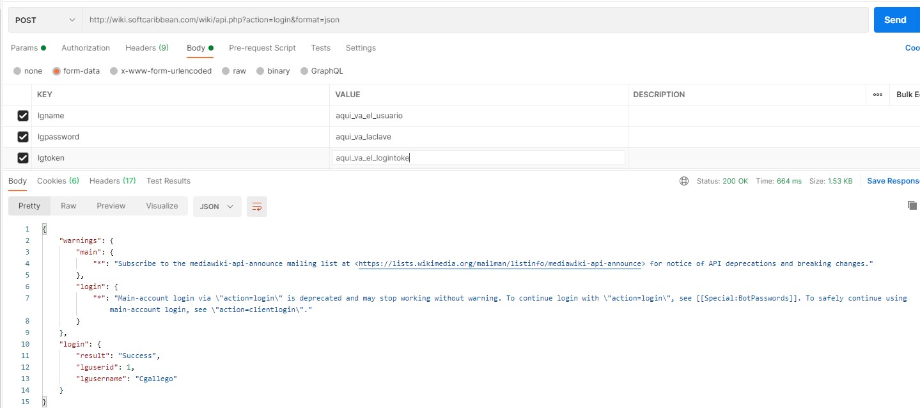Open the Pre-request Script tab
920x408 pixels.
coord(262,48)
